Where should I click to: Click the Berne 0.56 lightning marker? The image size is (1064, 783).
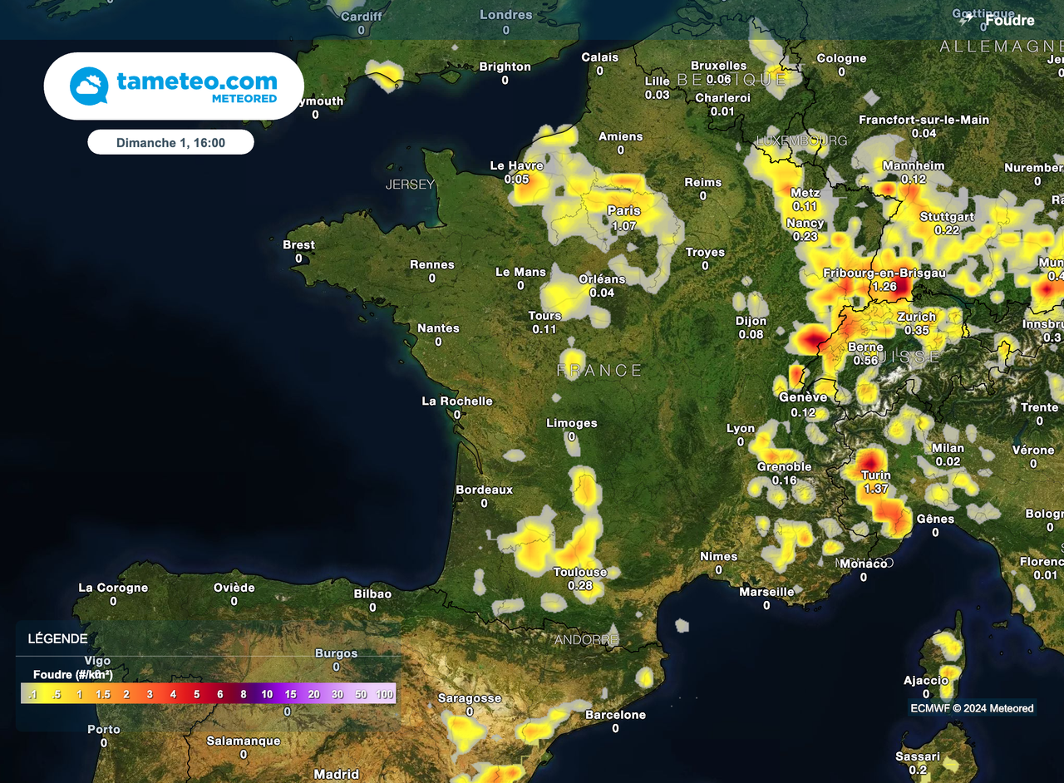tap(864, 354)
